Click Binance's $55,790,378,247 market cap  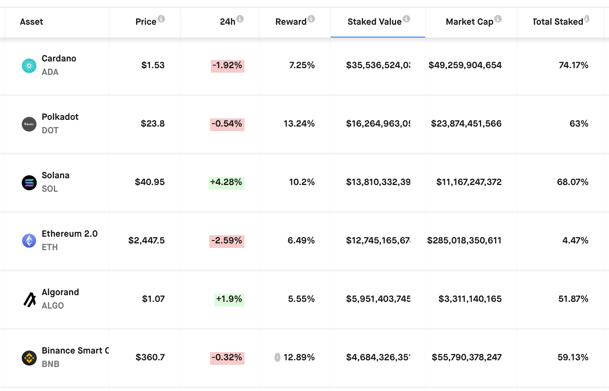466,357
